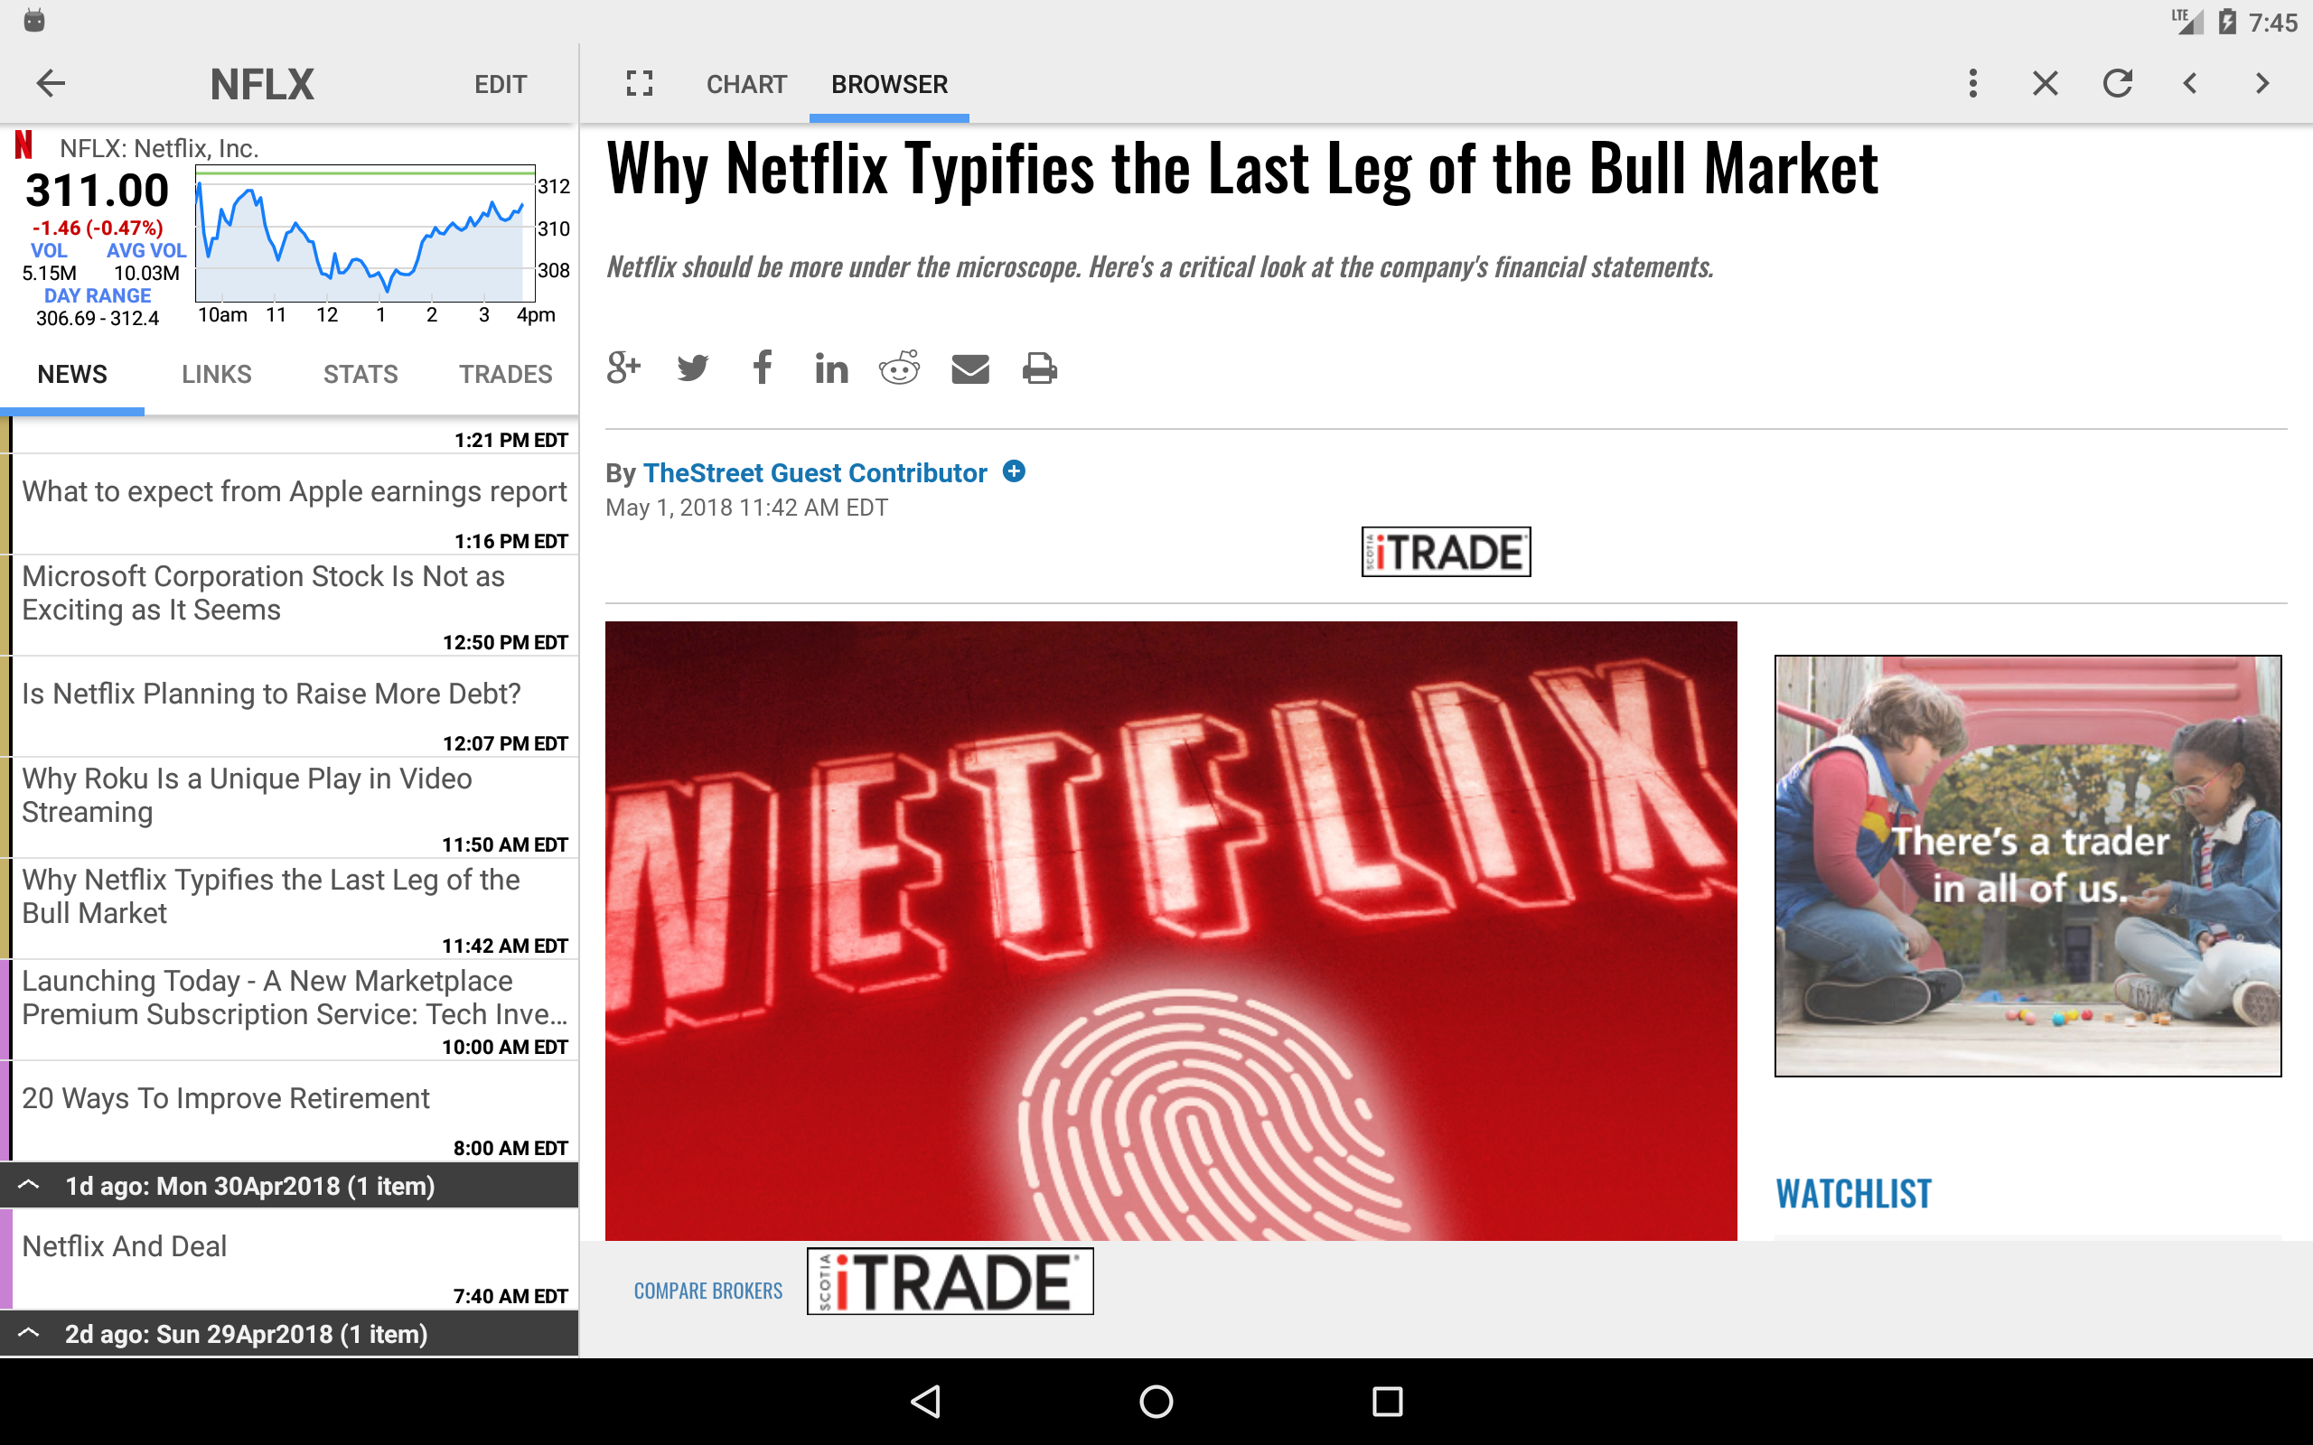This screenshot has width=2313, height=1445.
Task: Share article on Google Plus
Action: click(623, 367)
